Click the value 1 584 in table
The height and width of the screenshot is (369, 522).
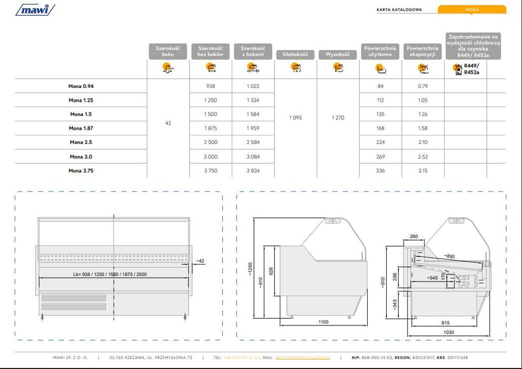(253, 114)
